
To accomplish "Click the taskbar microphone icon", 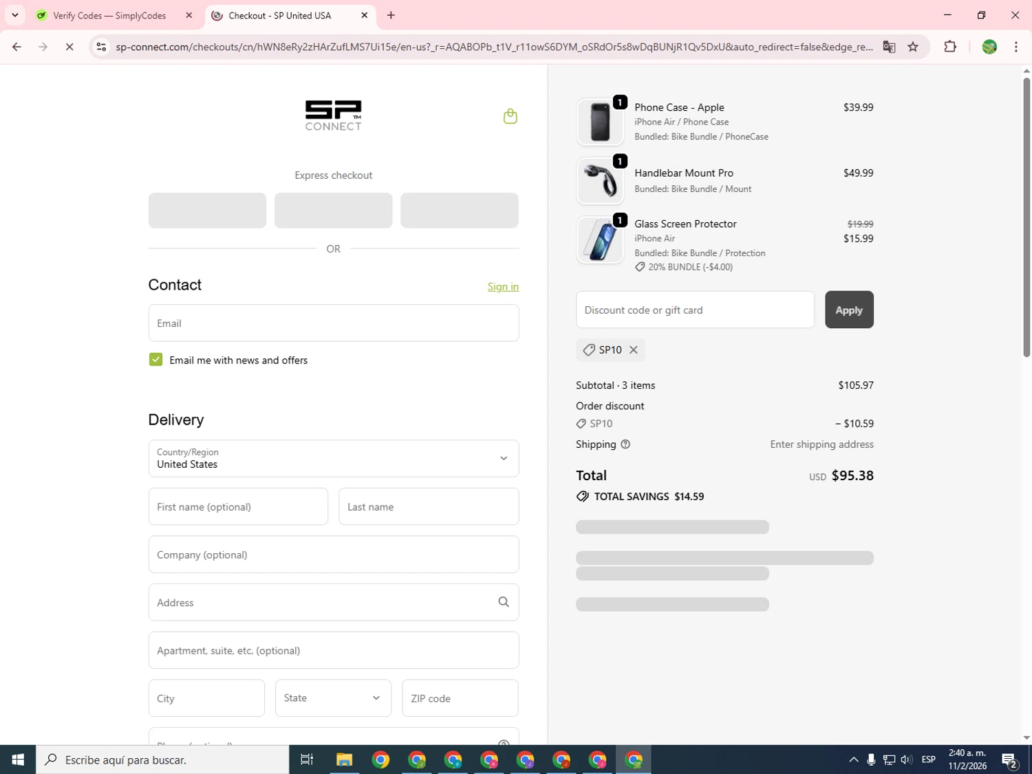I will click(871, 760).
